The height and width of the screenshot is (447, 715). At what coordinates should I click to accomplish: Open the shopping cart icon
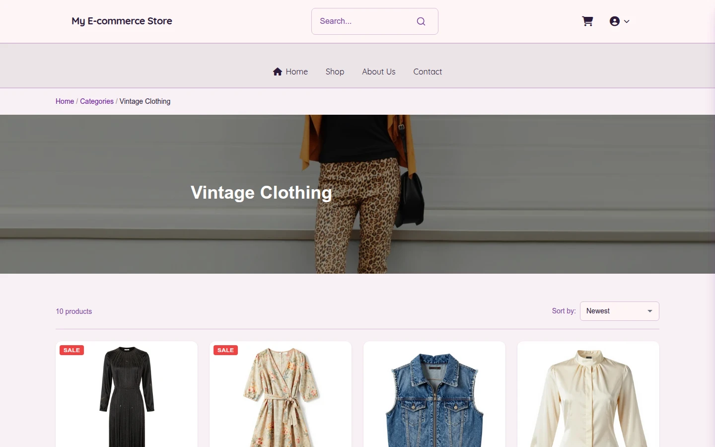pyautogui.click(x=587, y=21)
